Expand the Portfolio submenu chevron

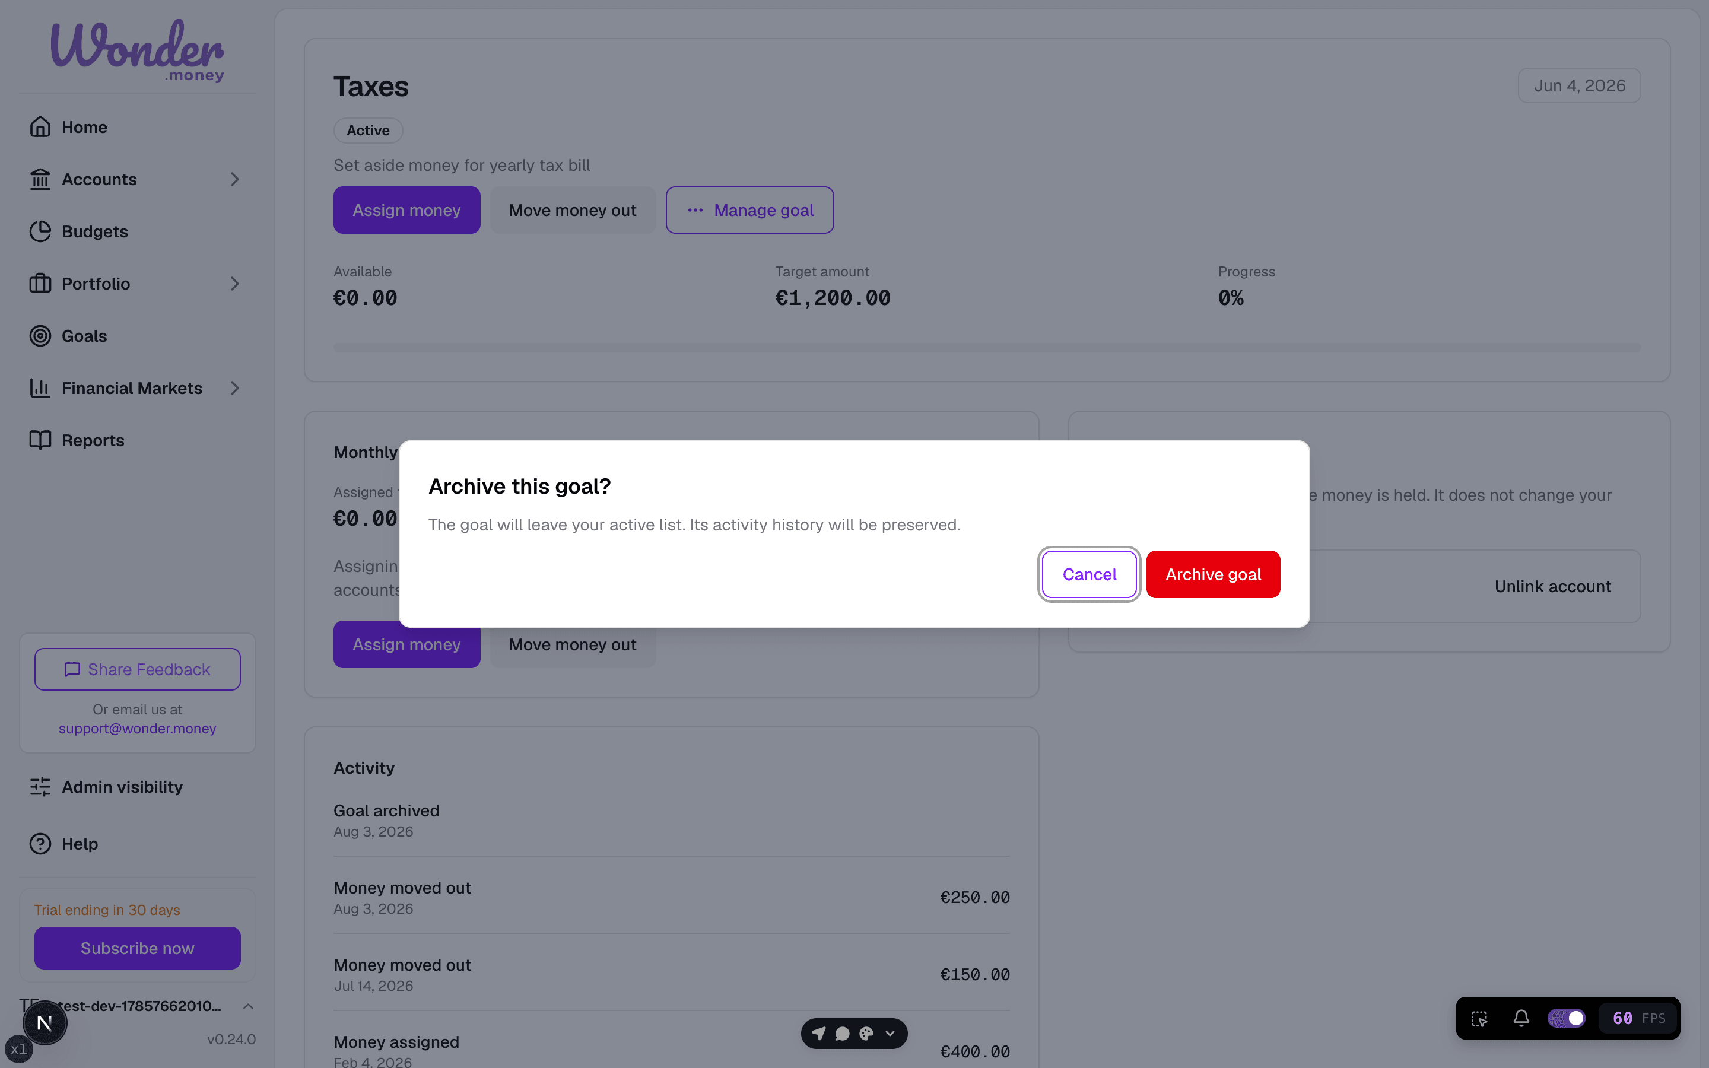tap(234, 284)
